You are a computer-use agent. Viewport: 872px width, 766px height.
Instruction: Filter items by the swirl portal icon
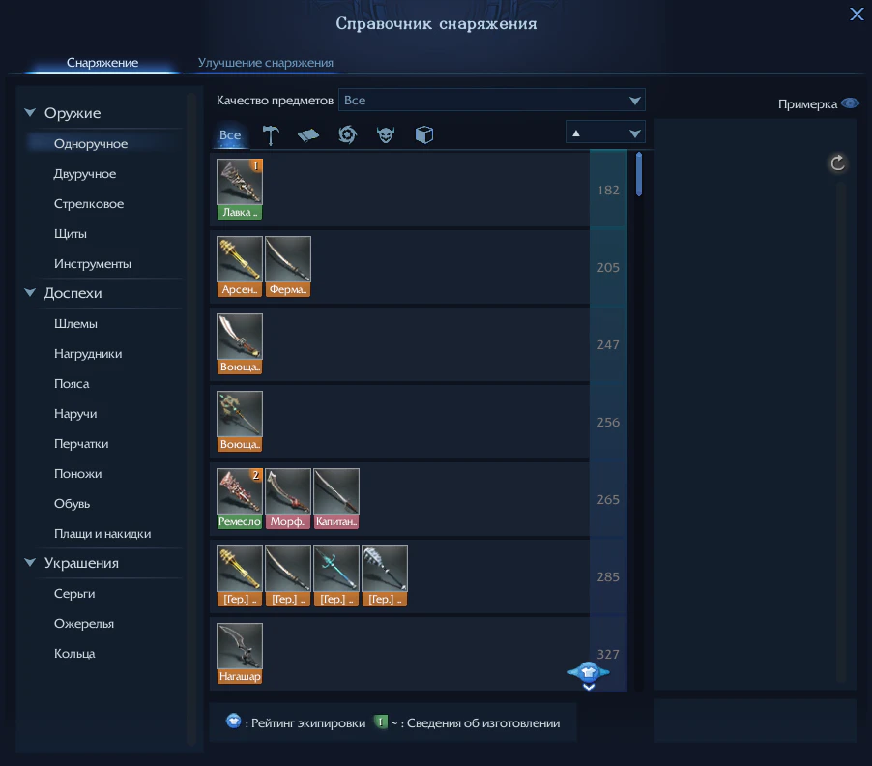[348, 134]
